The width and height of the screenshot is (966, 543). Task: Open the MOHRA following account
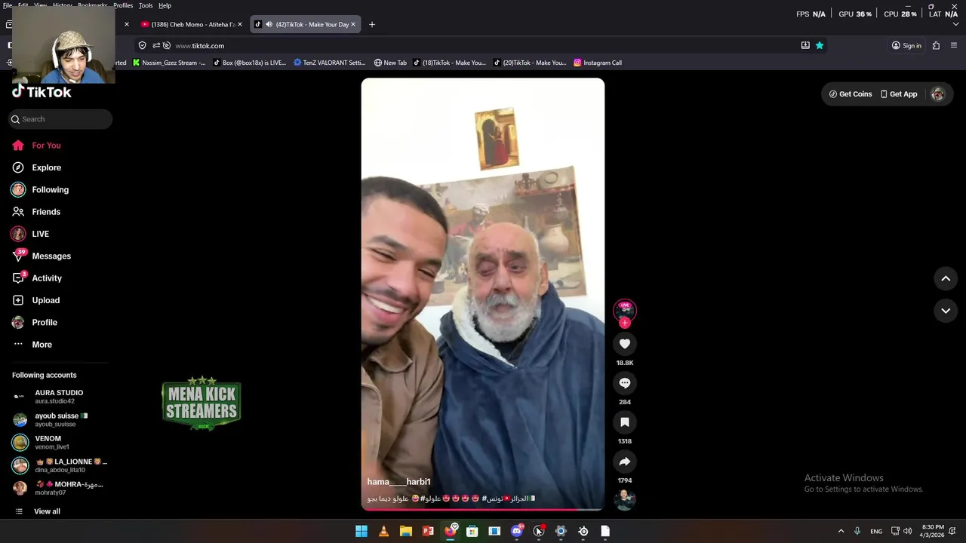click(59, 488)
